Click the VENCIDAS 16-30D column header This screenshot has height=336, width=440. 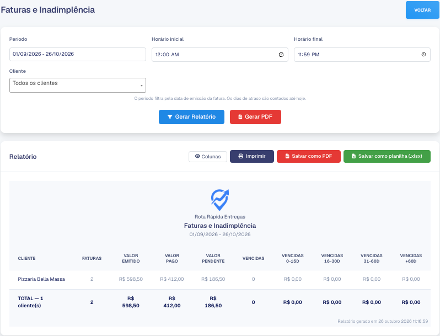click(332, 258)
